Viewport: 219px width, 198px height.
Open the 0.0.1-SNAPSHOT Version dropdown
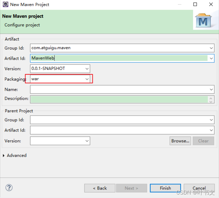click(87, 69)
